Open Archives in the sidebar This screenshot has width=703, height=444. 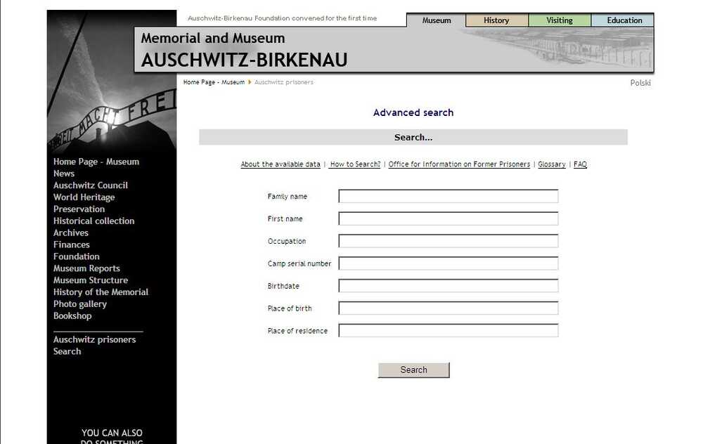[71, 233]
